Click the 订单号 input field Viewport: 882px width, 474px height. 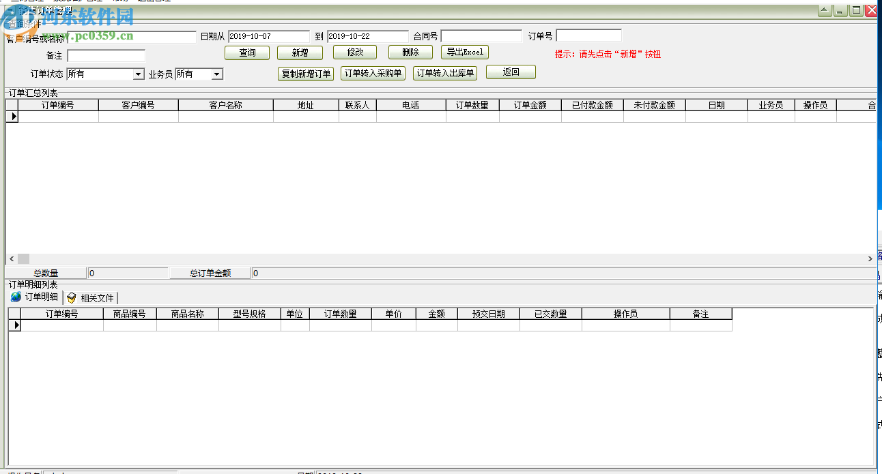point(589,35)
